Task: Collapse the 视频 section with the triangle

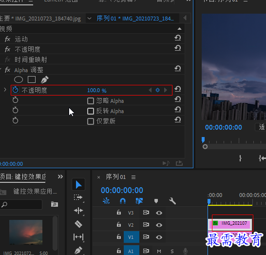Action: pyautogui.click(x=179, y=29)
